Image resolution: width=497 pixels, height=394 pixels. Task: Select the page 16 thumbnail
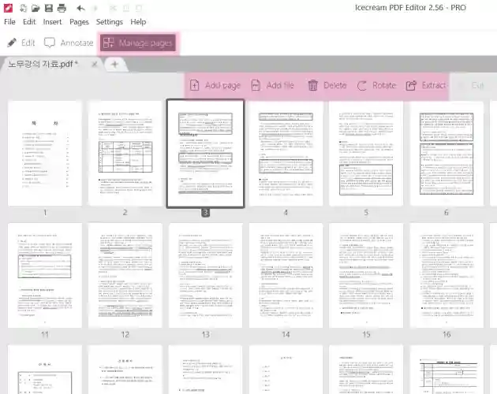pos(447,276)
